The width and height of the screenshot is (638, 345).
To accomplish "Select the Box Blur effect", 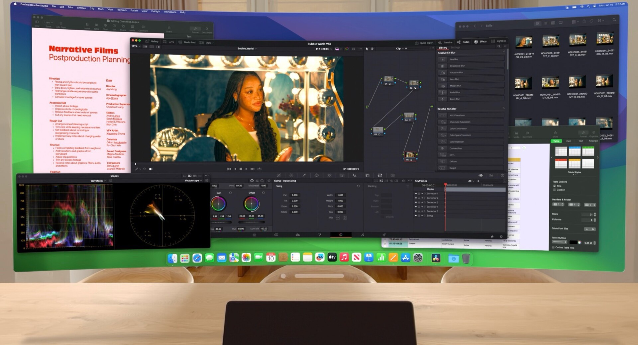I will (471, 59).
